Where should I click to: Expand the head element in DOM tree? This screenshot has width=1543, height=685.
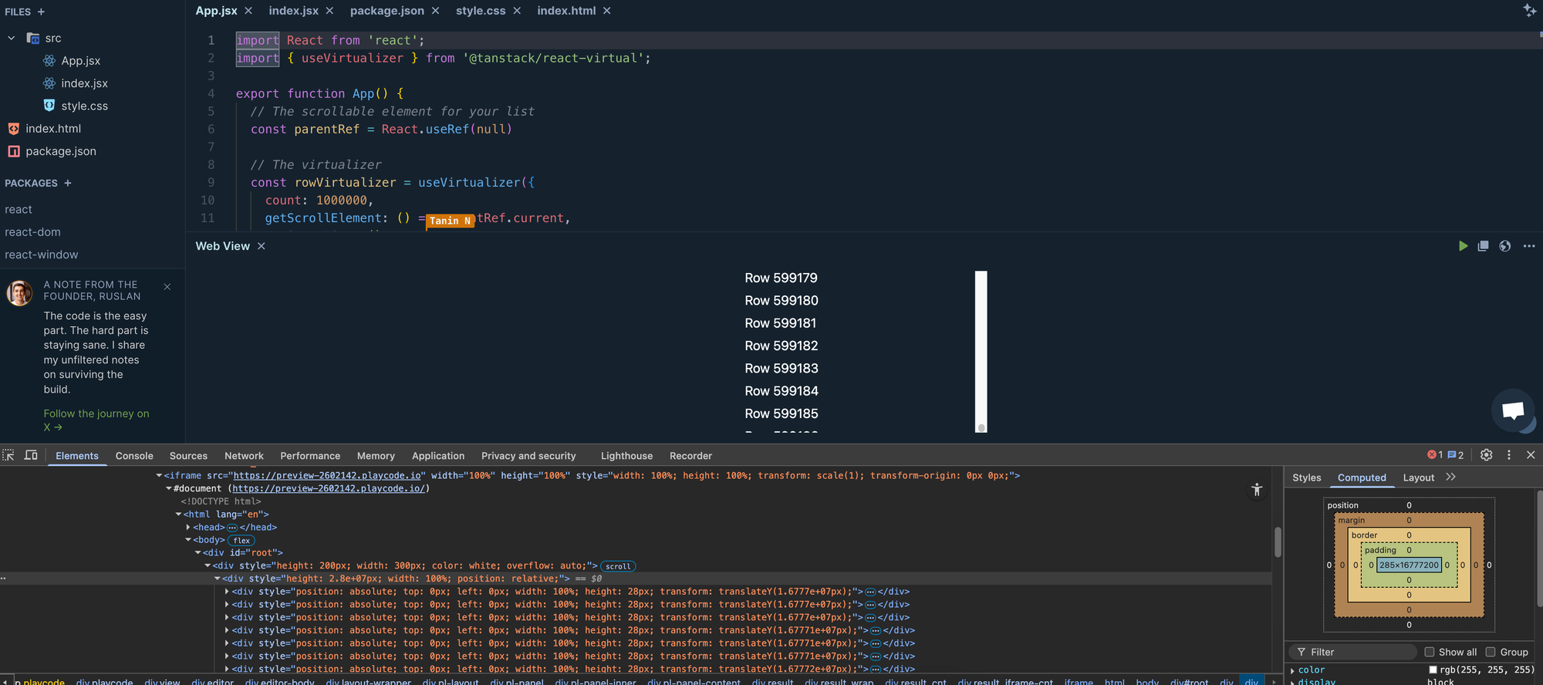[x=188, y=528]
